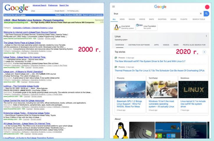Open PEOPLE ALSO SEARCH FOR tab

pyautogui.click(x=194, y=45)
